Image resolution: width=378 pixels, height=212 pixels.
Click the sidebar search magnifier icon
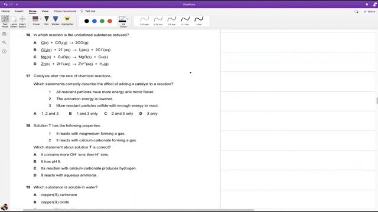point(4,42)
